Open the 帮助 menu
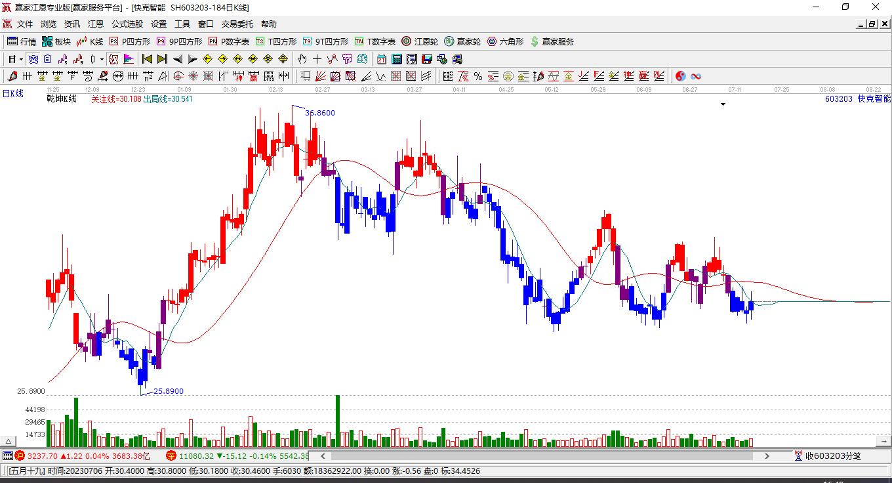 click(x=269, y=24)
